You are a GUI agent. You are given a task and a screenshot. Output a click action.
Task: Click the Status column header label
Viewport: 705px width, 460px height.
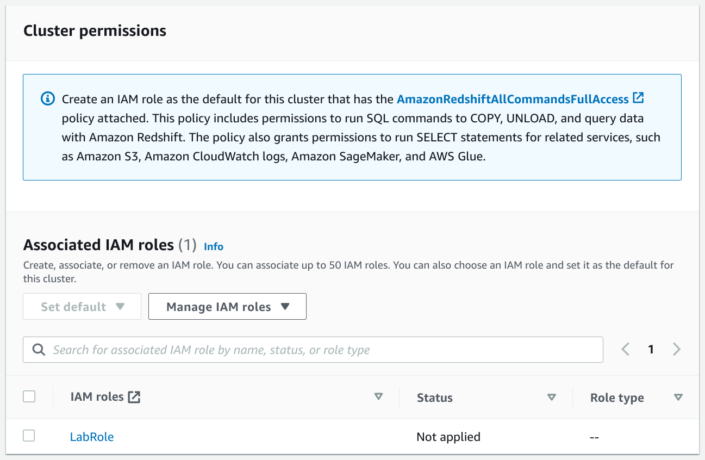click(x=435, y=397)
